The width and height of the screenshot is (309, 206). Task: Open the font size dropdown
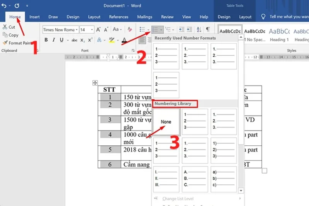click(92, 30)
